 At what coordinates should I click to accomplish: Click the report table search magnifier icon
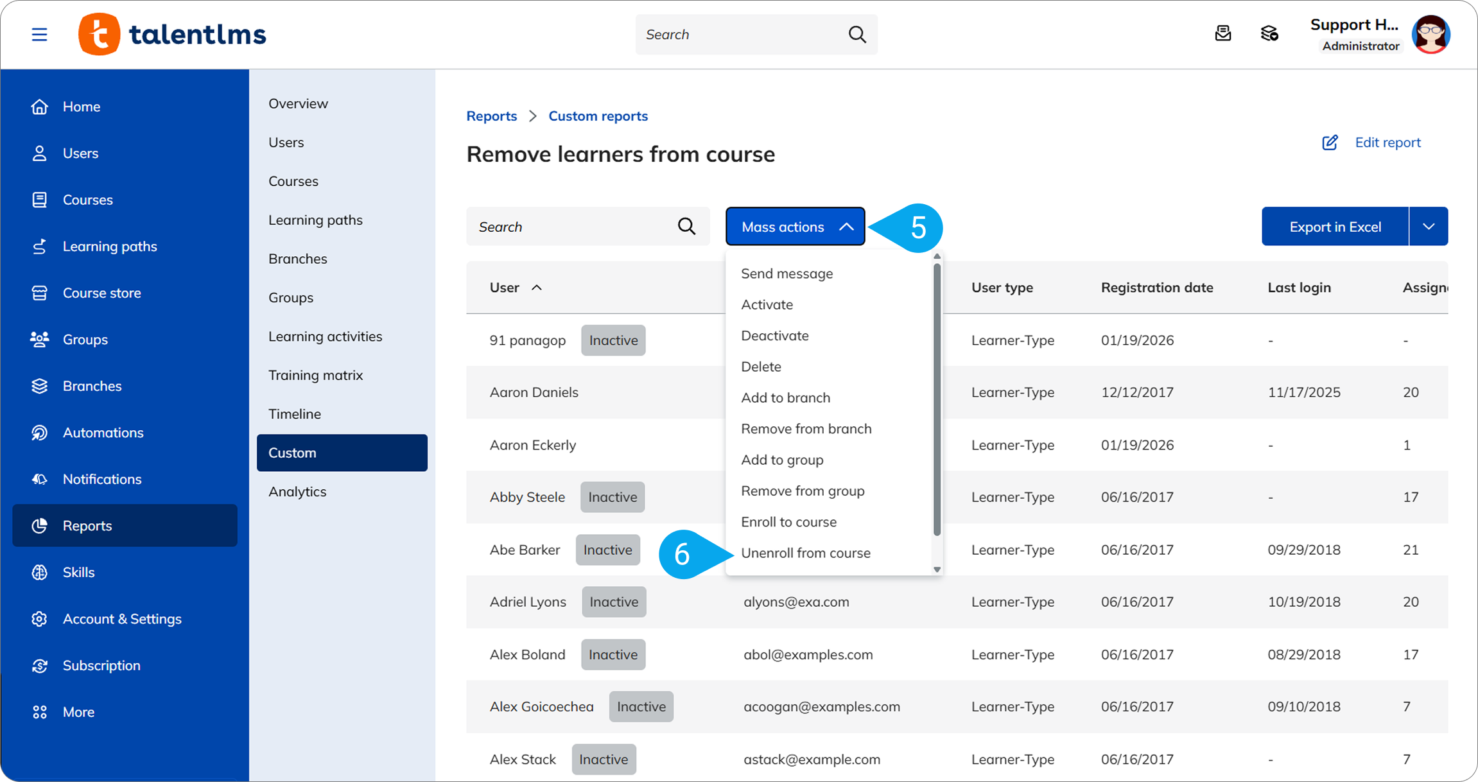(x=686, y=226)
